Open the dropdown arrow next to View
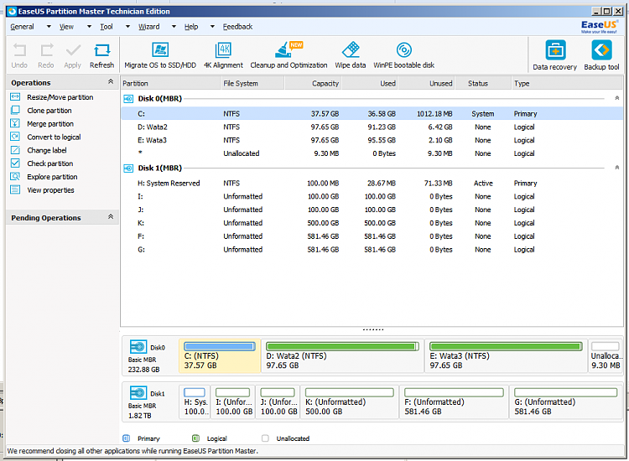Screen dimensions: 629x461 [x=89, y=27]
